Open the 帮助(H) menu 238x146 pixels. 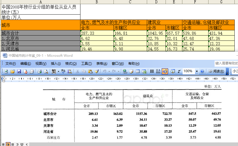click(134, 64)
